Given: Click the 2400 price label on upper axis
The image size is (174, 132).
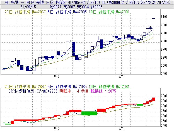Looking at the screenshot, I should click(x=164, y=74).
